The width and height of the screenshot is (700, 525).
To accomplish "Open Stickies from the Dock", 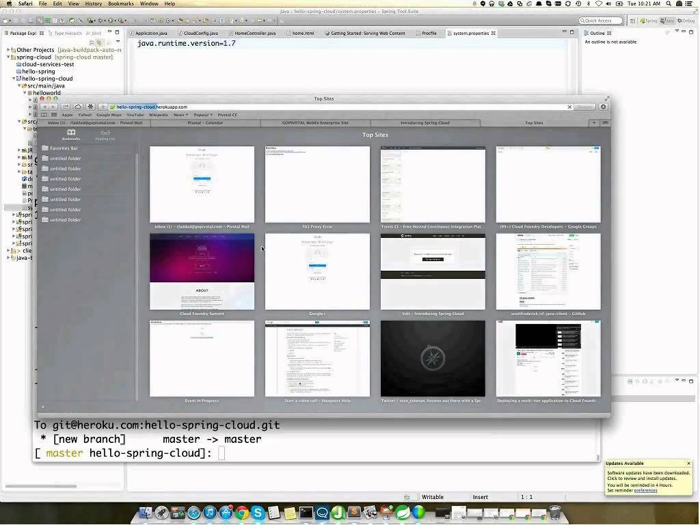I will click(290, 513).
